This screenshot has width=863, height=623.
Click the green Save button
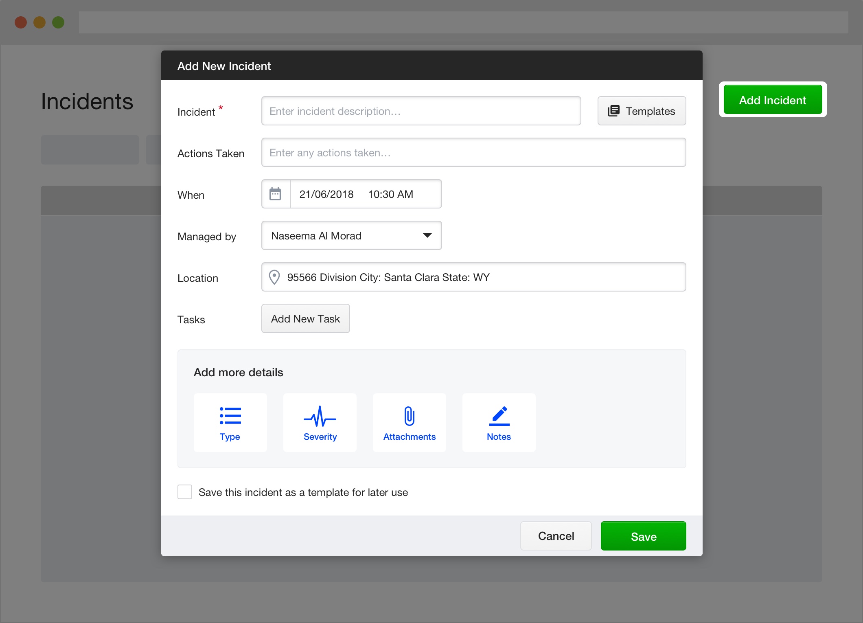tap(644, 536)
